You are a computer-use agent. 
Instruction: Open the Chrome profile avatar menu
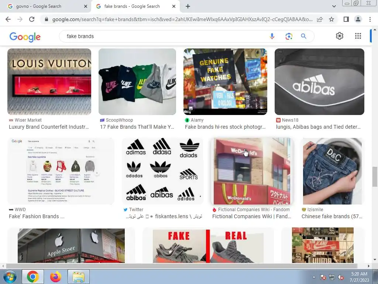click(358, 19)
